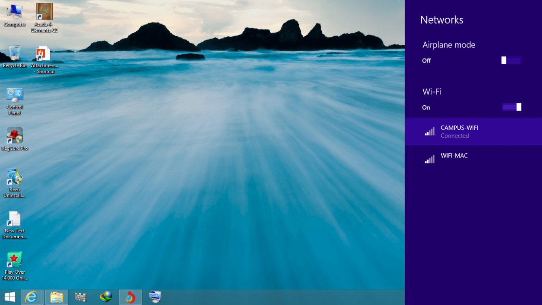Choose the WIFI-MAC network
Image resolution: width=542 pixels, height=305 pixels.
[x=473, y=159]
